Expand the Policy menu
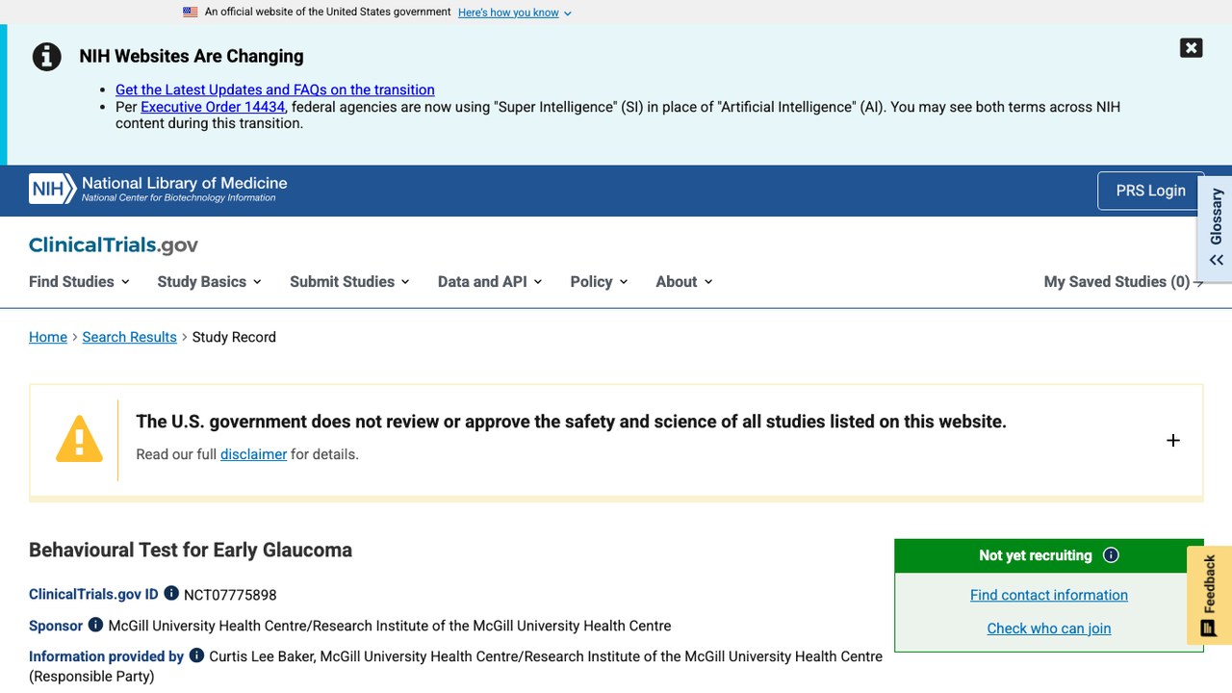 tap(599, 282)
